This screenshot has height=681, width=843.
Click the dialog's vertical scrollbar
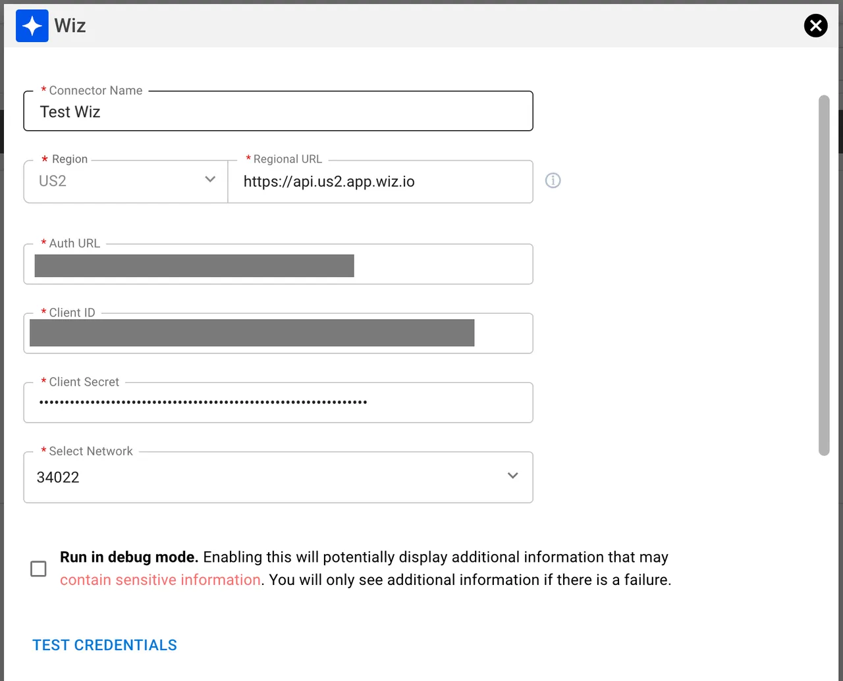824,275
